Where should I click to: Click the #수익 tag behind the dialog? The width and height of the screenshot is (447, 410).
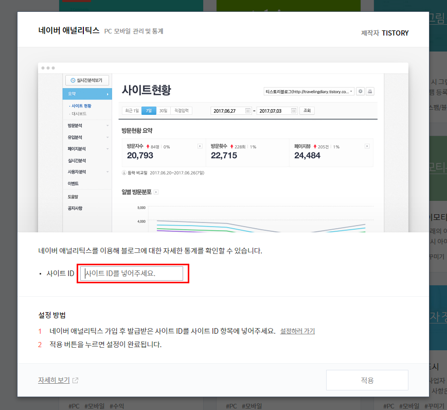(x=117, y=406)
